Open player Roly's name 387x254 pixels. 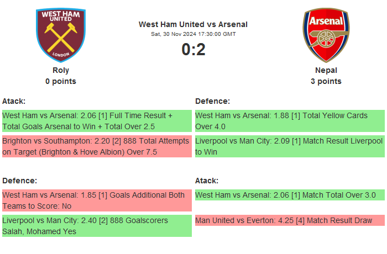point(61,70)
